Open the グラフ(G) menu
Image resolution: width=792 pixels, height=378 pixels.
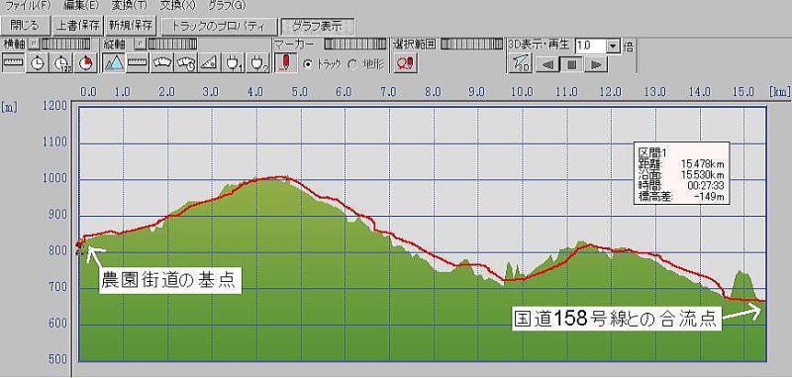[226, 6]
